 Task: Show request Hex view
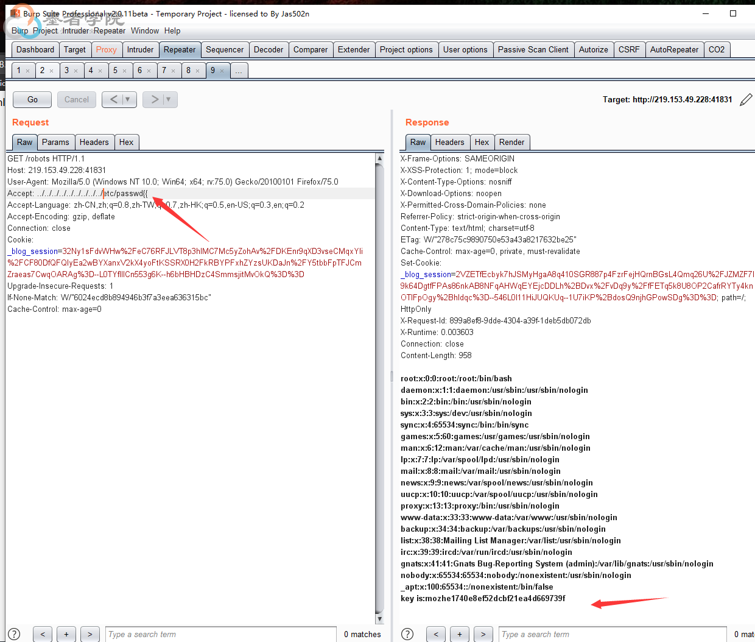click(x=126, y=143)
